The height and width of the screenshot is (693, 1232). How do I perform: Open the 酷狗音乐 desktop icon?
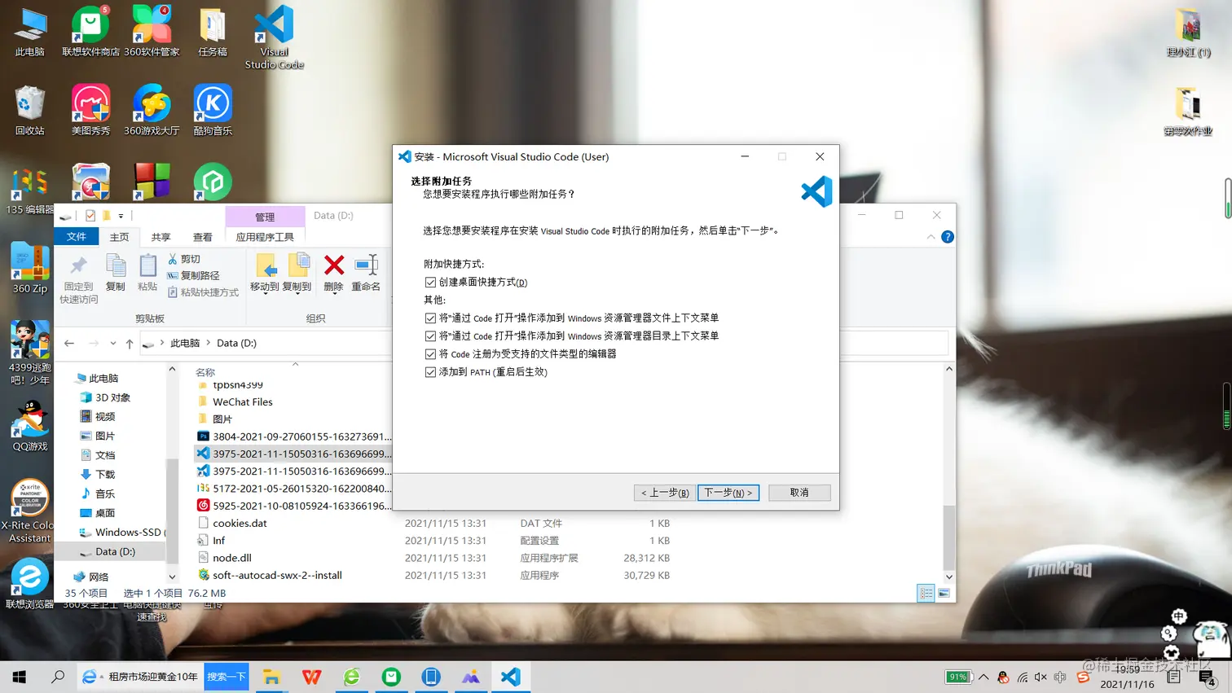pos(213,110)
